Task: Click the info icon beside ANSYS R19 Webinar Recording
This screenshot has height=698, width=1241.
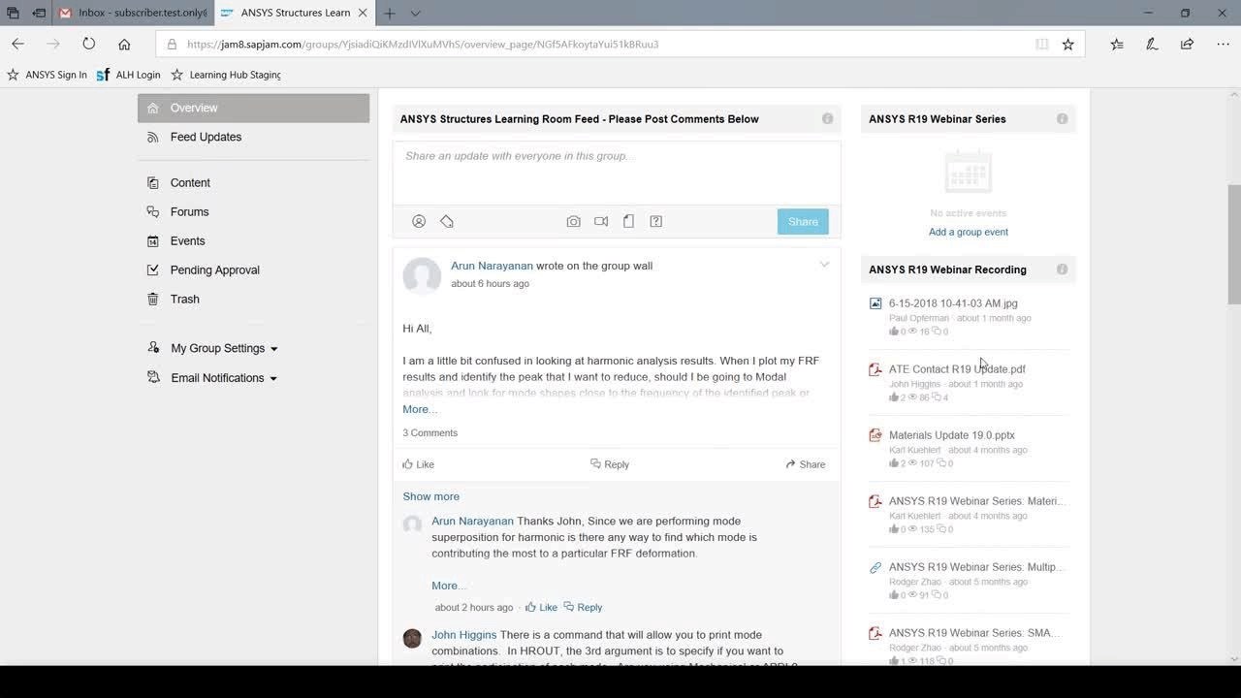Action: pos(1063,269)
